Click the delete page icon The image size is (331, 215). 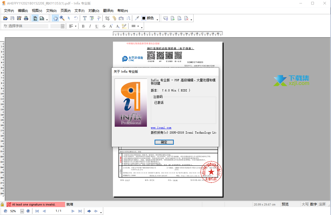[x=186, y=18]
